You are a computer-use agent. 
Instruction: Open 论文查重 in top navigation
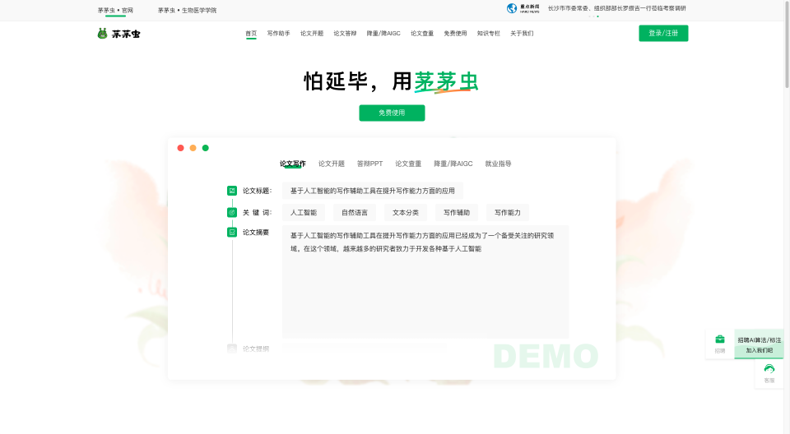(x=422, y=33)
